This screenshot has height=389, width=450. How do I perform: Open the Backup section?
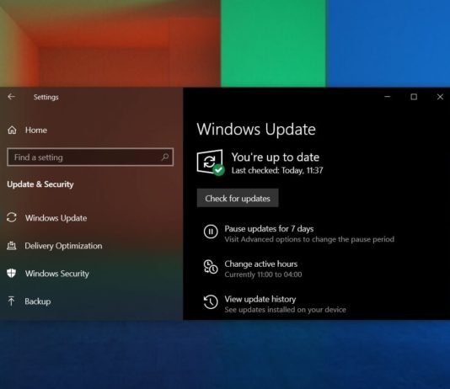click(x=38, y=301)
